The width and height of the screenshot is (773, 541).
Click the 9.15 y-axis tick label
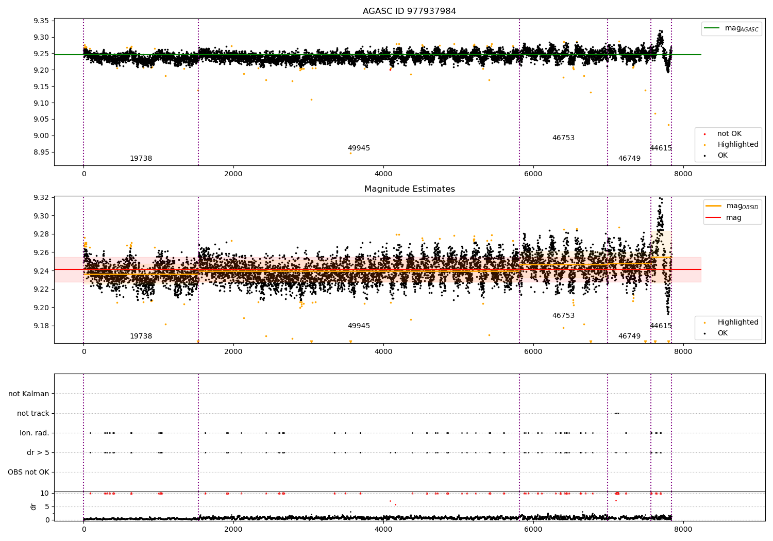click(41, 87)
